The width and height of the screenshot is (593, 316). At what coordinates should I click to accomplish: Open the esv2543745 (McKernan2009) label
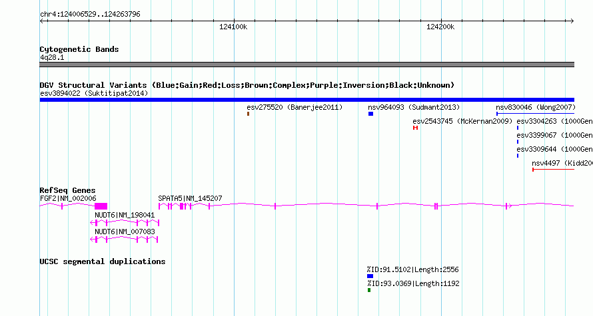point(462,121)
